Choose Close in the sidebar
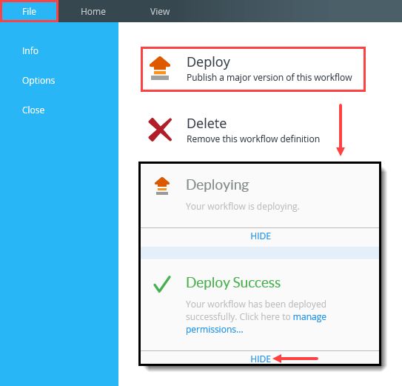The width and height of the screenshot is (402, 386). click(x=33, y=110)
